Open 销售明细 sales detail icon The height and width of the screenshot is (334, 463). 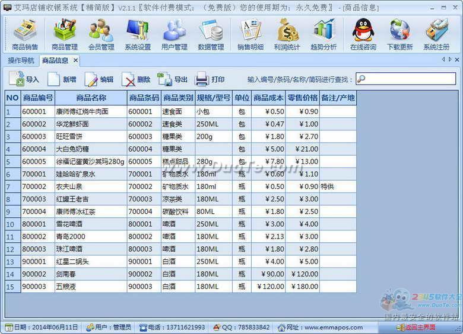point(250,33)
